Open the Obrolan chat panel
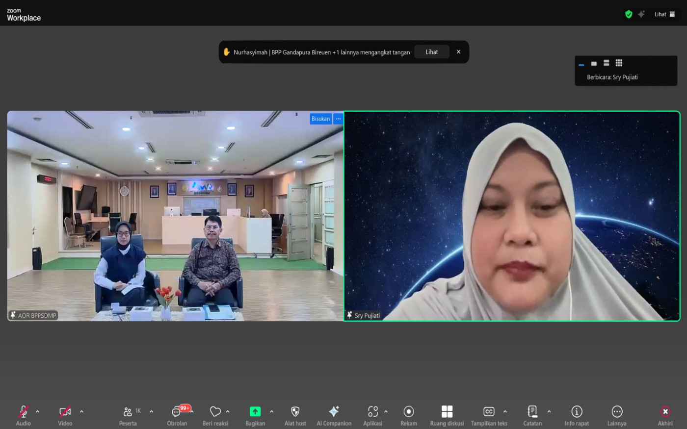This screenshot has height=429, width=687. click(x=177, y=415)
